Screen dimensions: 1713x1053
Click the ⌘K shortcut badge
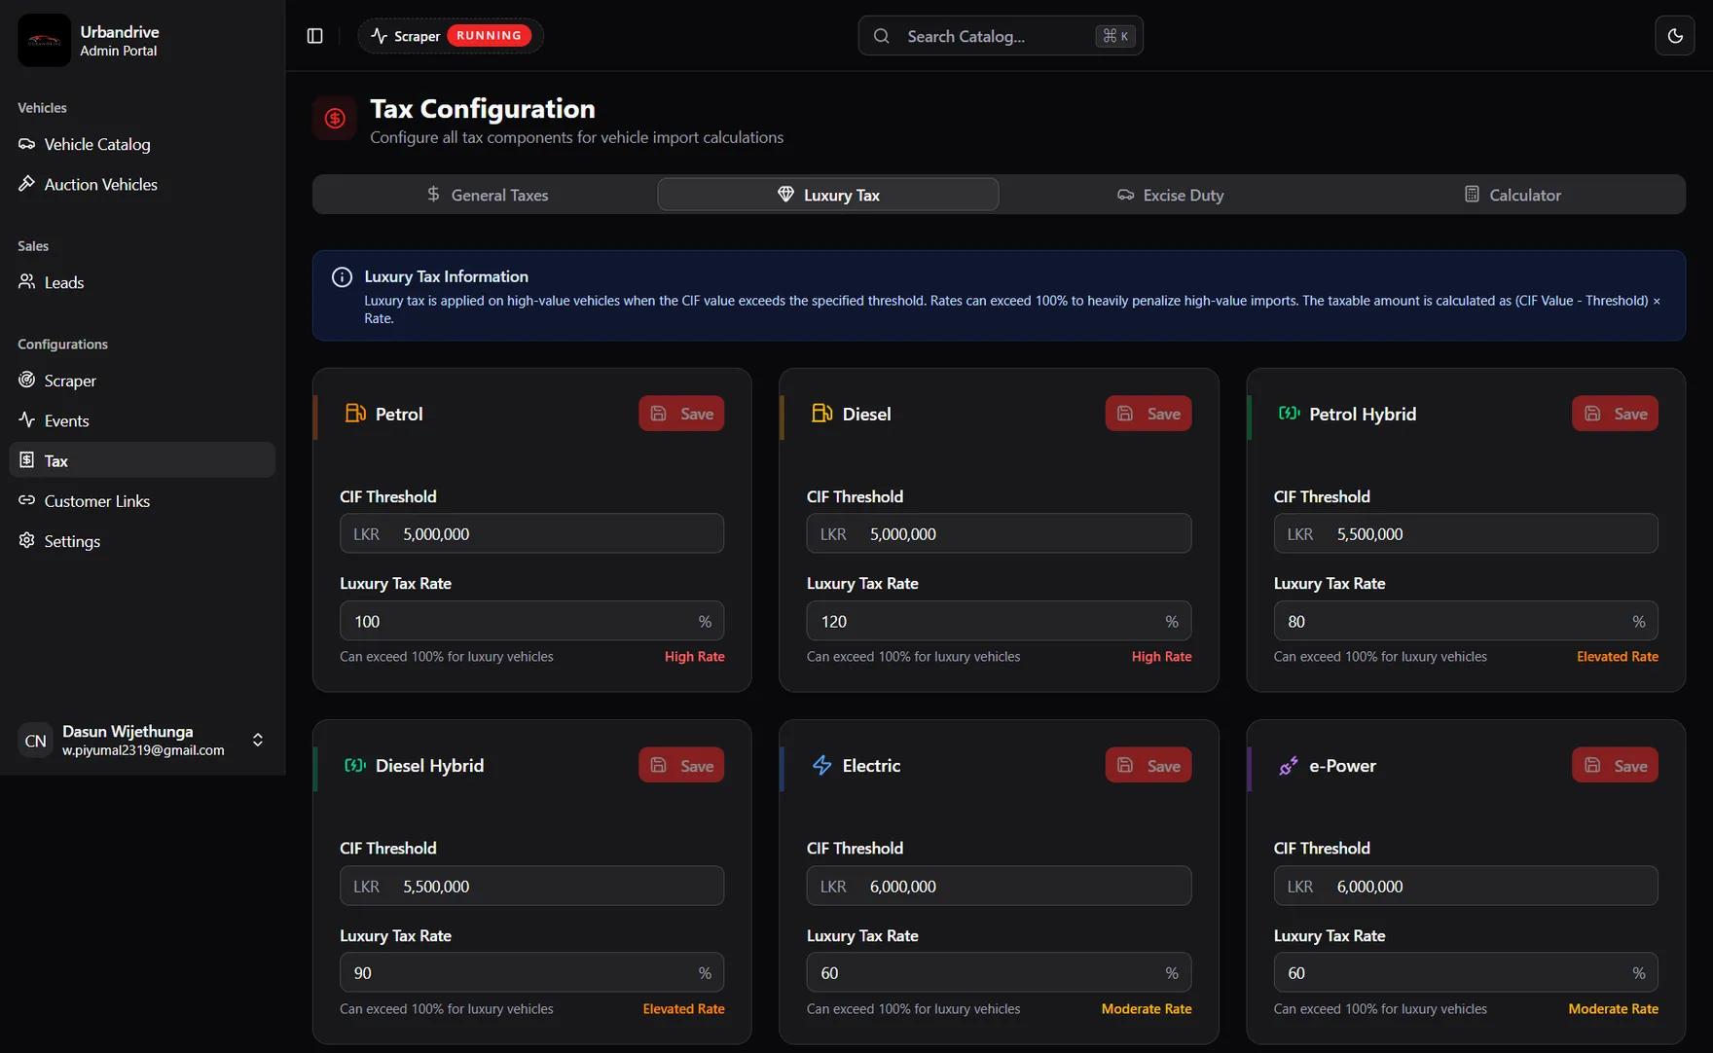click(1115, 36)
